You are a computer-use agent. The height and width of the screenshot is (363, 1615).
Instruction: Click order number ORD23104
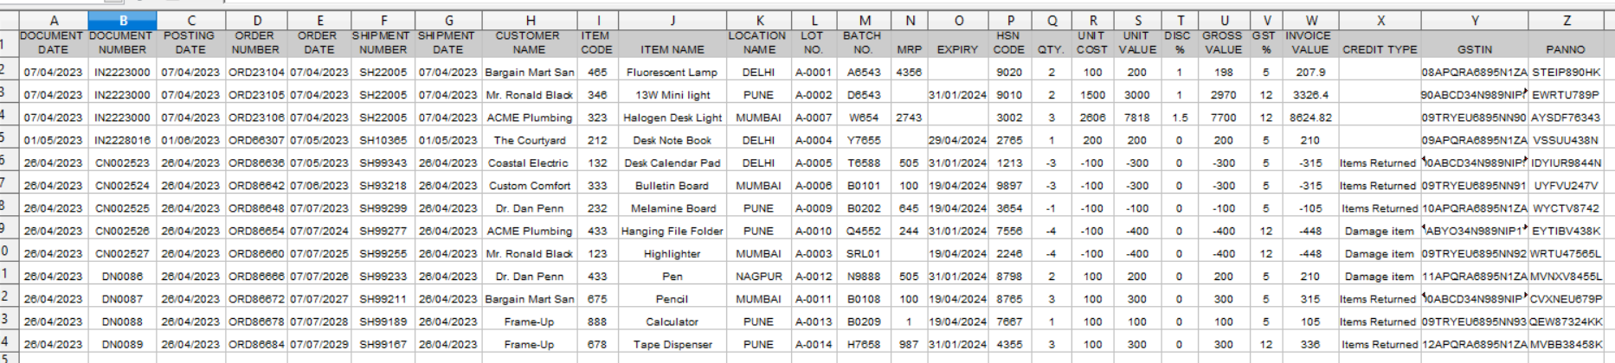tap(256, 73)
